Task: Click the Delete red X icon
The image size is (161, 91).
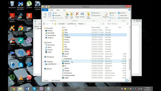Action: click(x=77, y=14)
